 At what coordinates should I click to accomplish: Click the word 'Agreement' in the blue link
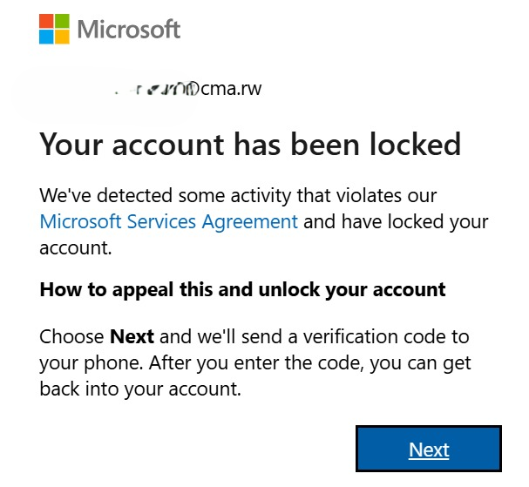[x=250, y=222]
